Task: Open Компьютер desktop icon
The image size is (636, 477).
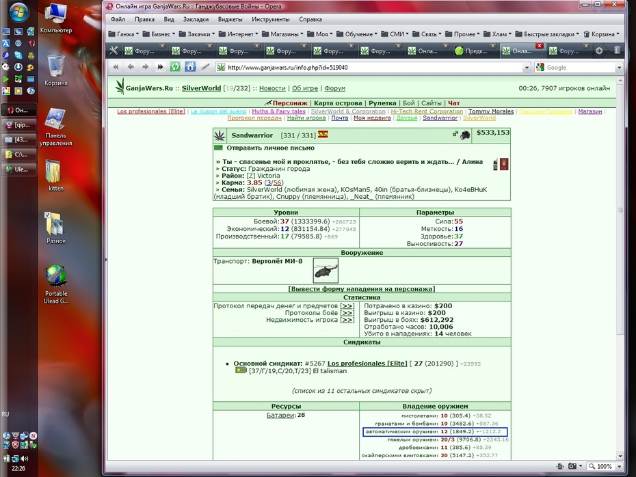Action: coord(56,18)
